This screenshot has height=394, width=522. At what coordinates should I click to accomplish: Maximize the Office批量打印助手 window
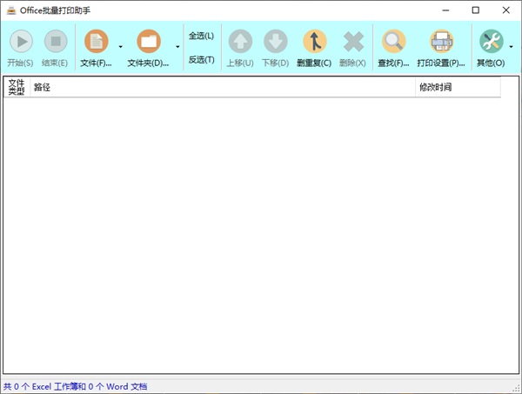coord(476,10)
